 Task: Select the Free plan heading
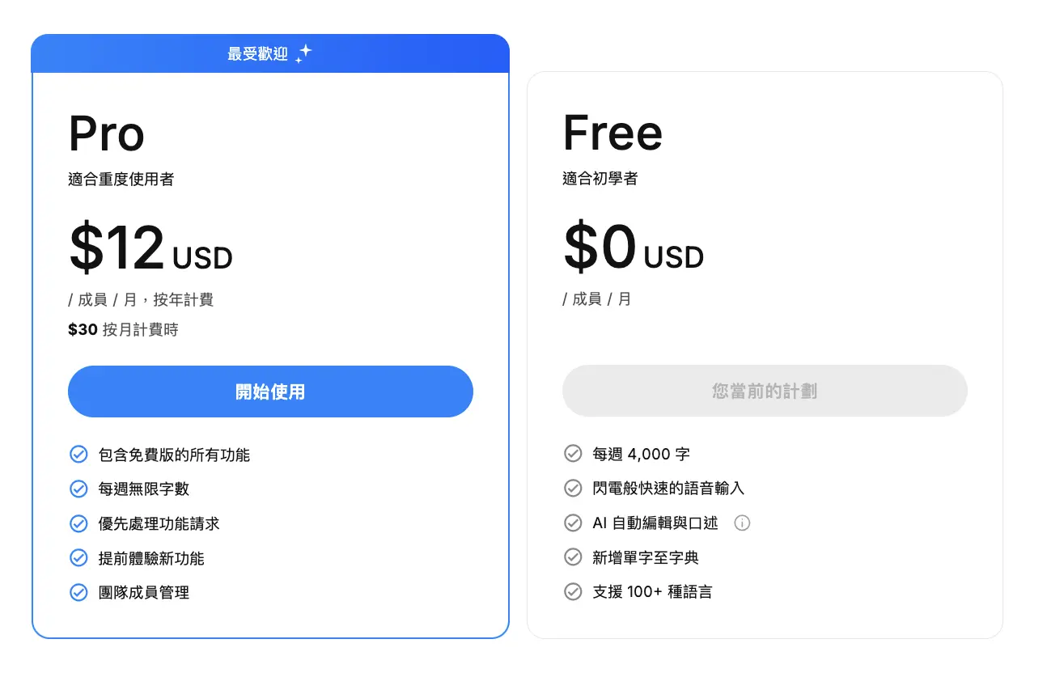point(613,133)
